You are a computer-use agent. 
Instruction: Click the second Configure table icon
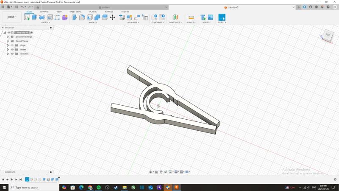point(162,17)
